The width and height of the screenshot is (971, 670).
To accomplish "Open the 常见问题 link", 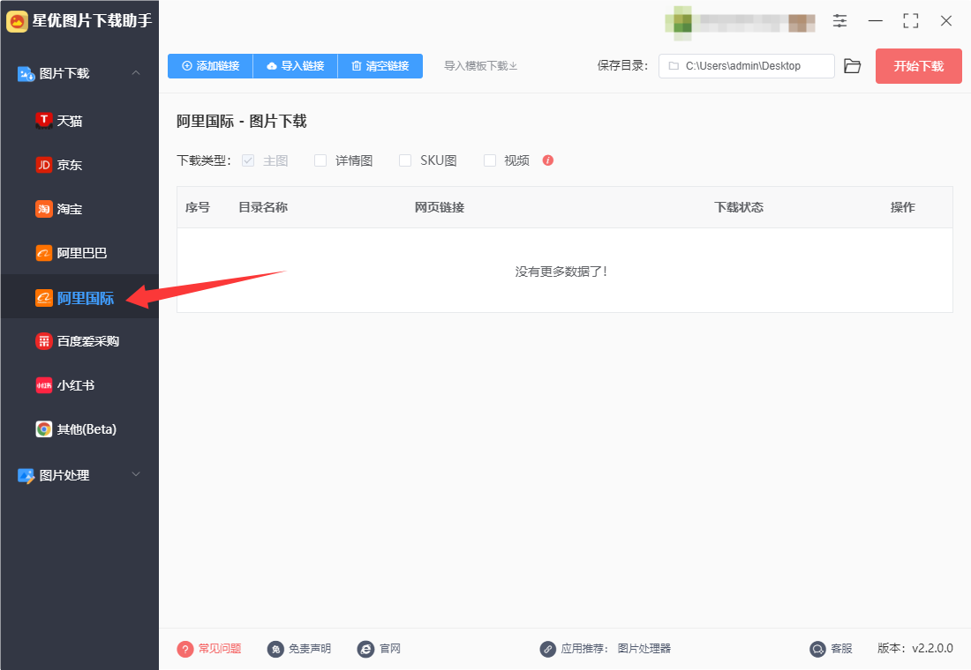I will point(219,649).
